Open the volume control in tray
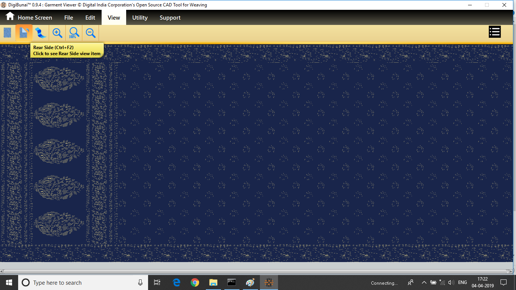This screenshot has height=290, width=516. point(451,282)
